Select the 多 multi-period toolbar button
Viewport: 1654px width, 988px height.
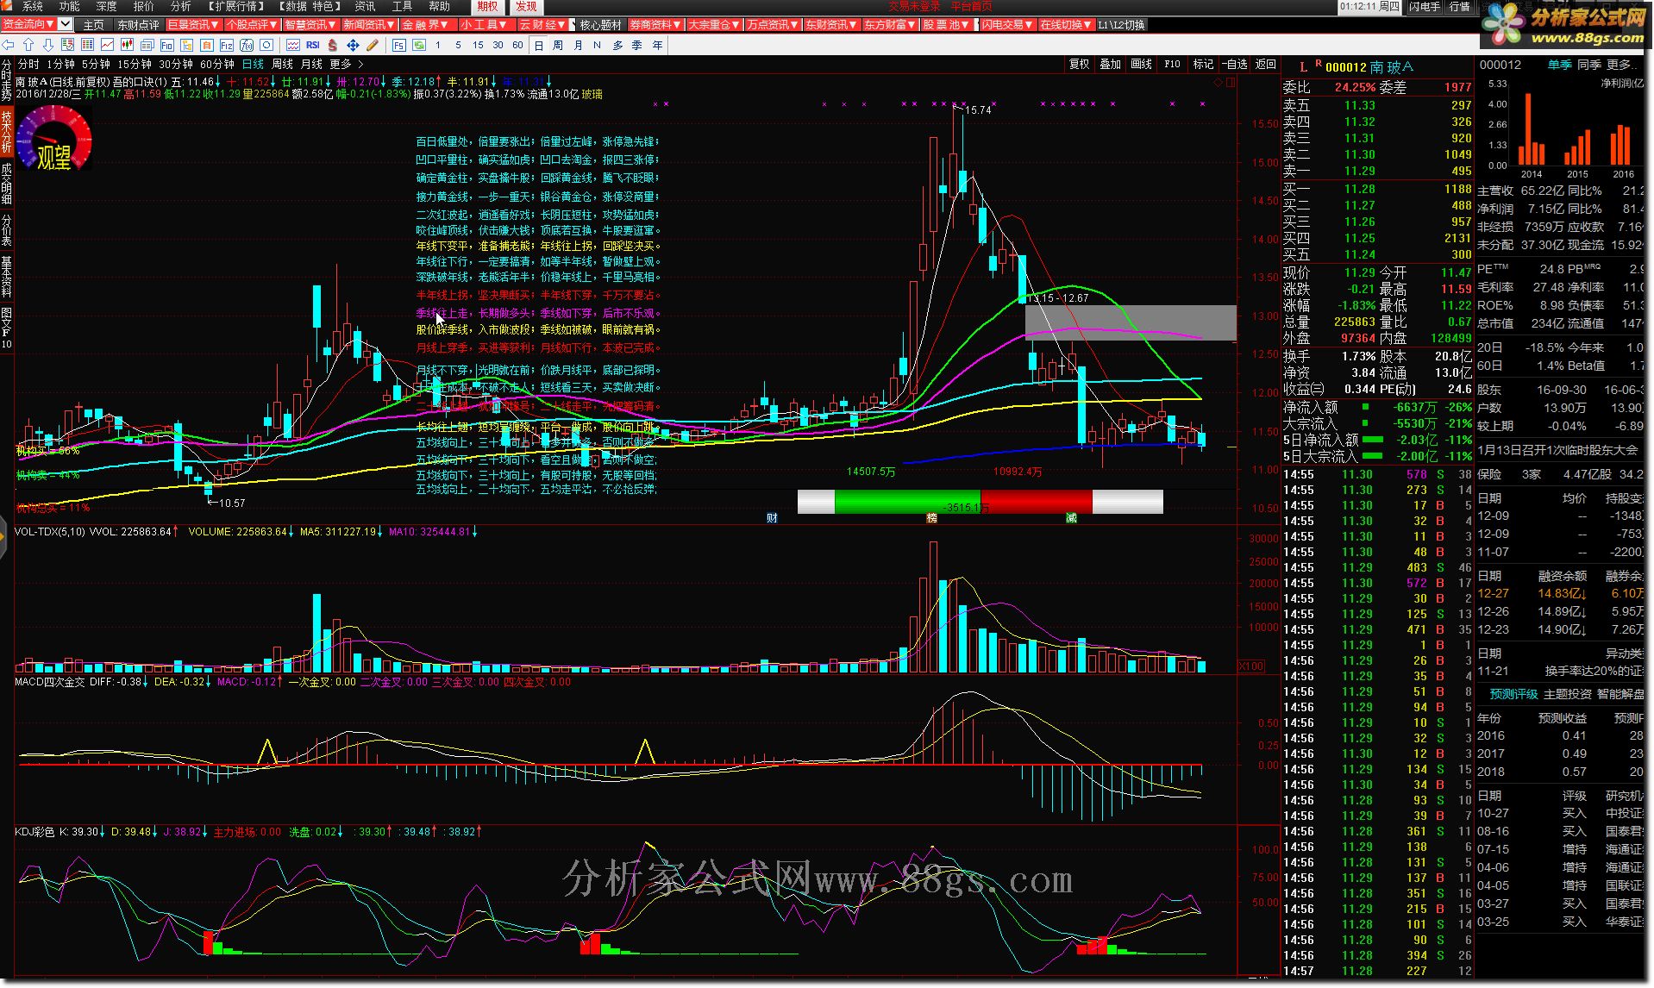point(617,45)
